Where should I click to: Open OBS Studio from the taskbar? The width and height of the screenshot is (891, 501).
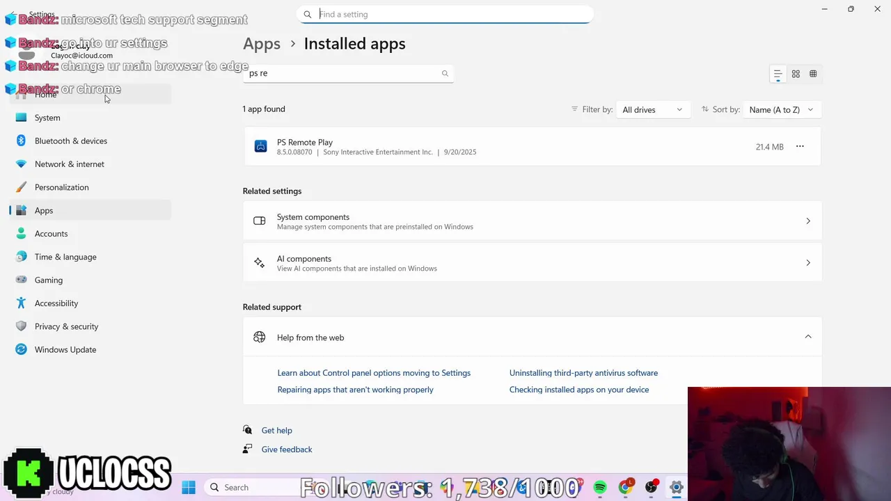click(651, 487)
